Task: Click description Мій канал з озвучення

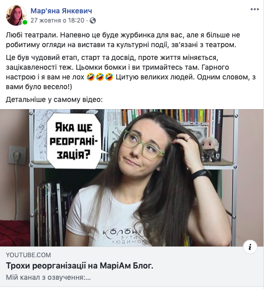Action: pyautogui.click(x=48, y=277)
